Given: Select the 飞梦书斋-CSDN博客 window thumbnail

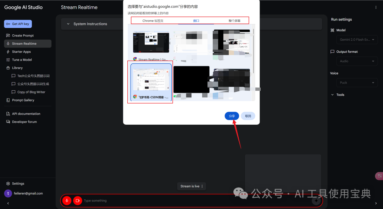Looking at the screenshot, I should pos(151,83).
